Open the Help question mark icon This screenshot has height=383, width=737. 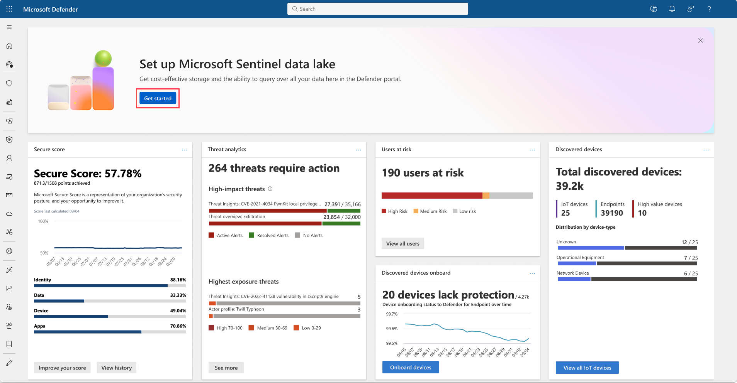tap(709, 9)
